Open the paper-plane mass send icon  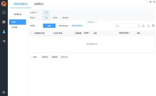tap(4, 41)
